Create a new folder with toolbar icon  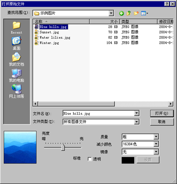click(136, 13)
